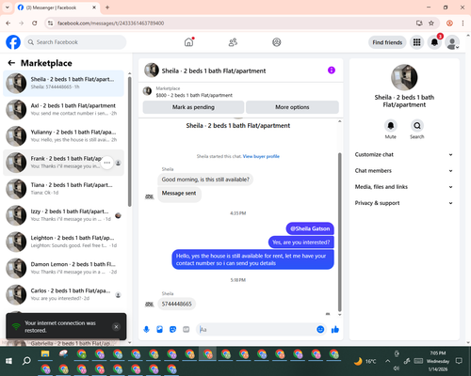Open Windows notification center icon
471x376 pixels.
(x=459, y=361)
